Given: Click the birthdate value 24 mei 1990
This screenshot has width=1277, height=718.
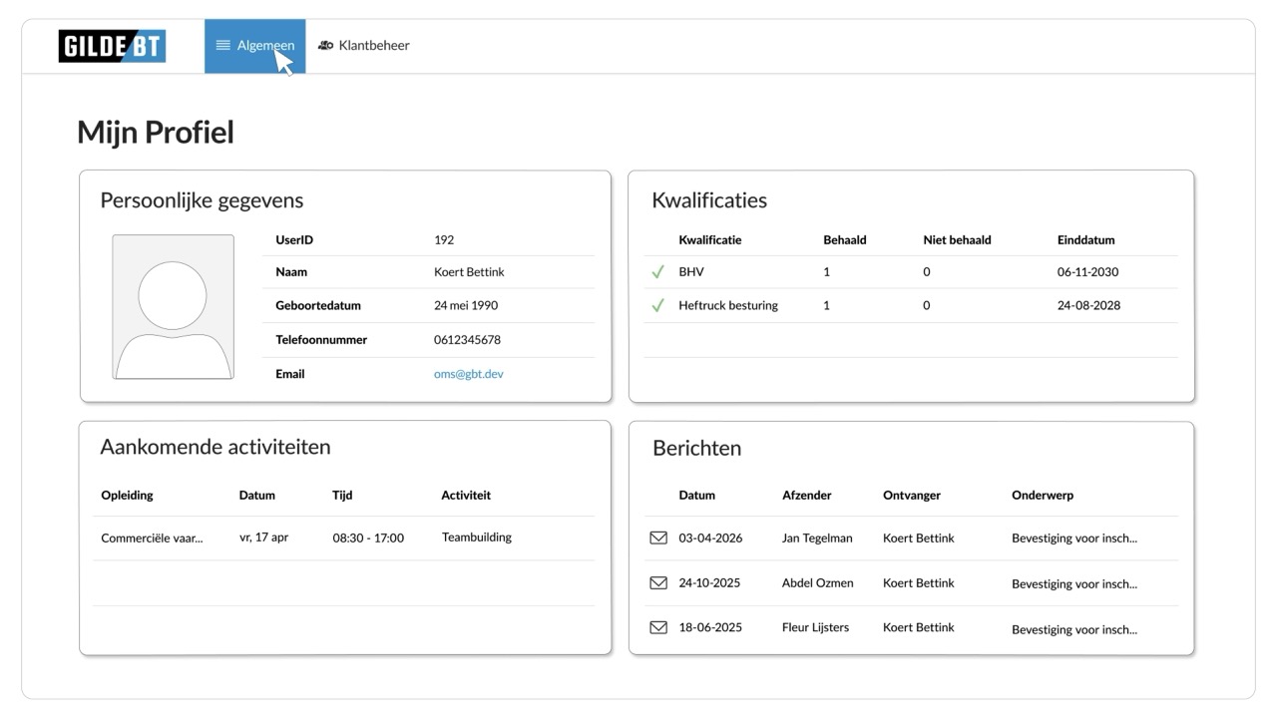Looking at the screenshot, I should 466,306.
